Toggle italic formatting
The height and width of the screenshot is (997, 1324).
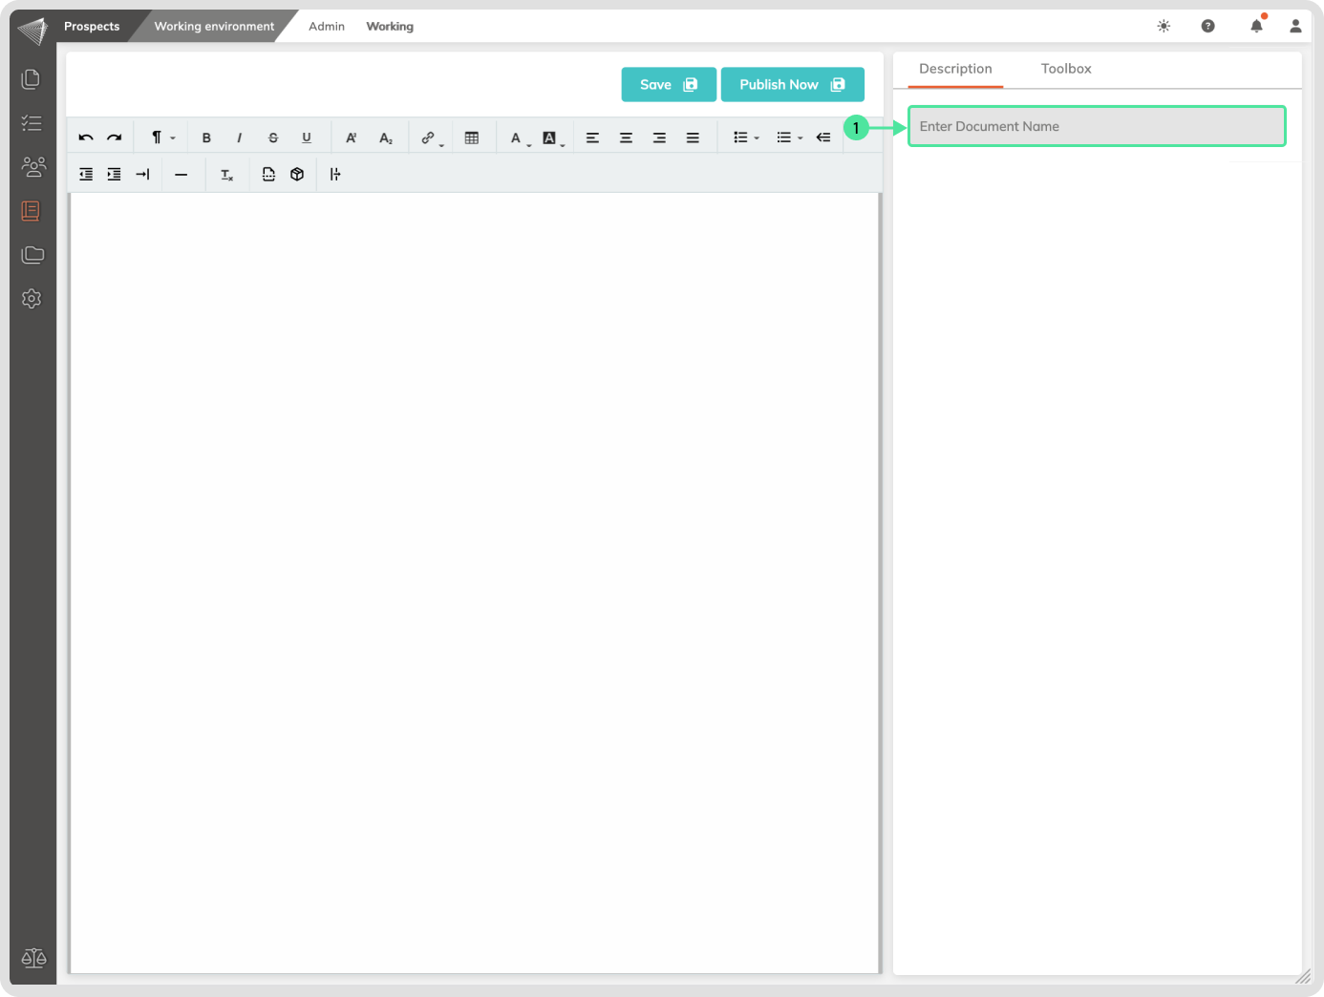click(x=239, y=138)
